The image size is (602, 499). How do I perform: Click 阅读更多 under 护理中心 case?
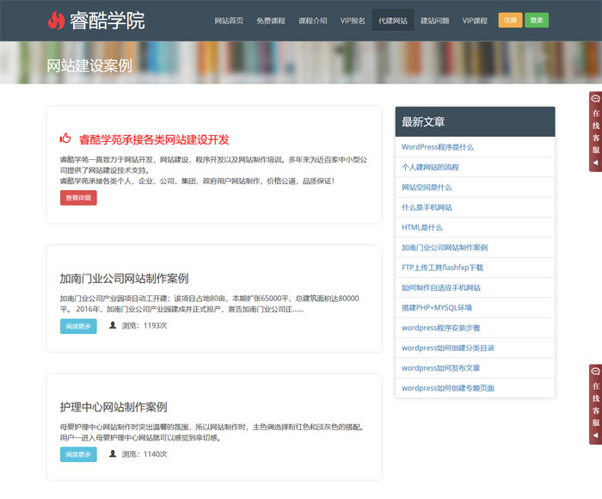click(78, 454)
